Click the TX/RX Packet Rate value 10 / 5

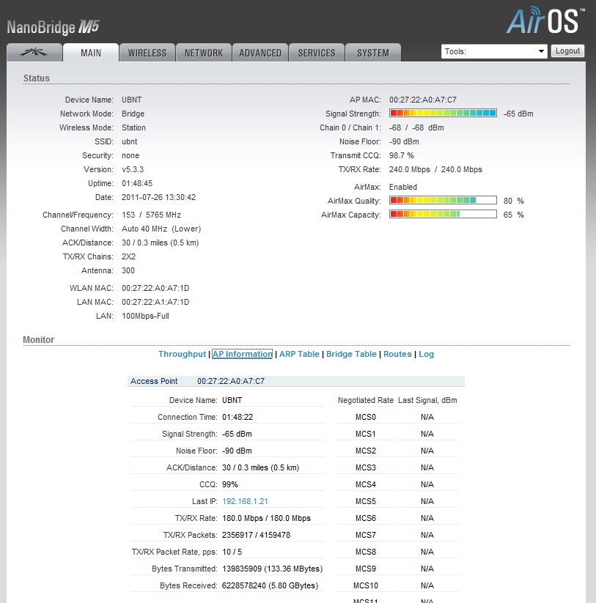232,552
